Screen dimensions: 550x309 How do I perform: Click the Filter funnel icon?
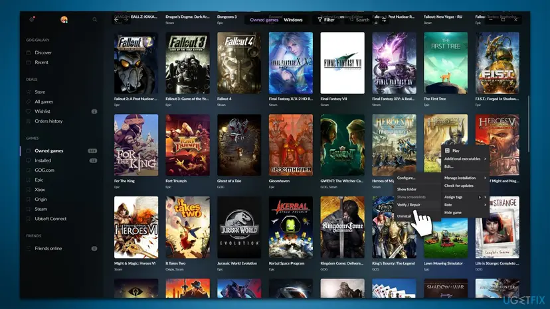click(x=320, y=20)
